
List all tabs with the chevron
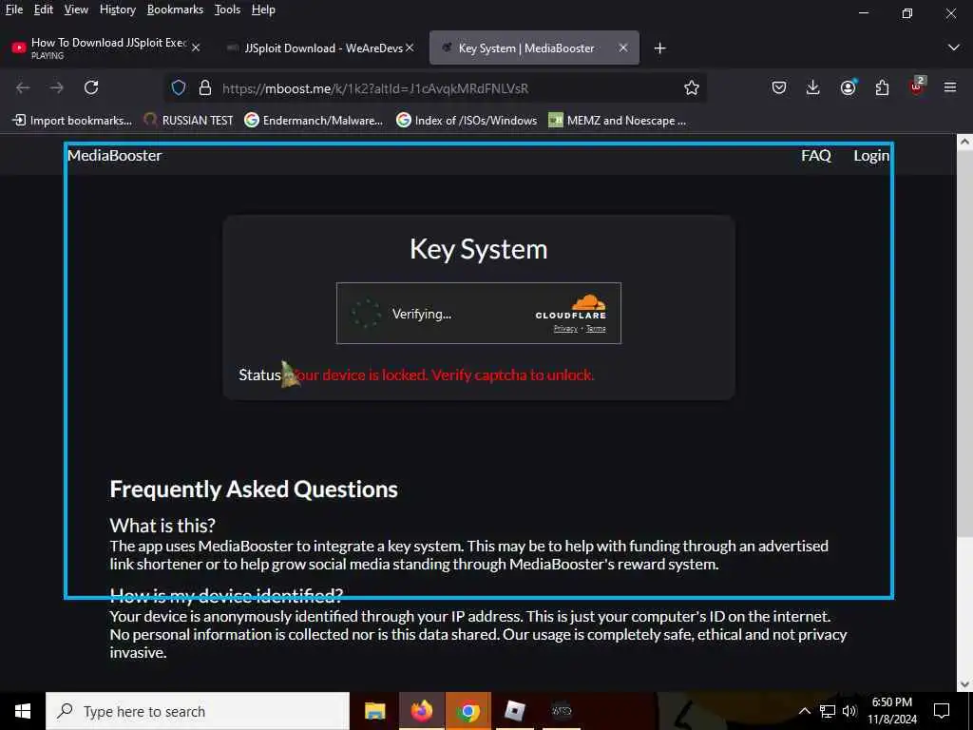[x=954, y=48]
